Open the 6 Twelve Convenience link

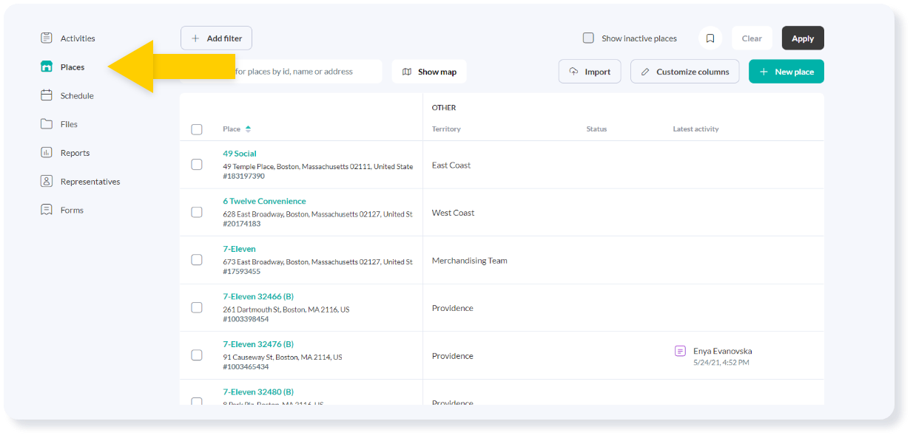coord(264,201)
